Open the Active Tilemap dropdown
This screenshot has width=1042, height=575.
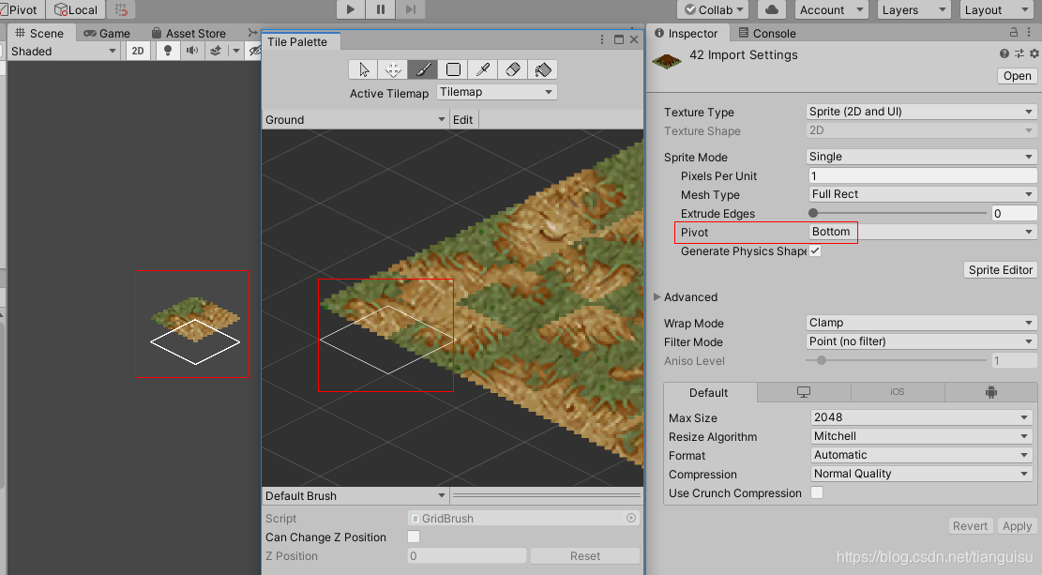[x=496, y=93]
